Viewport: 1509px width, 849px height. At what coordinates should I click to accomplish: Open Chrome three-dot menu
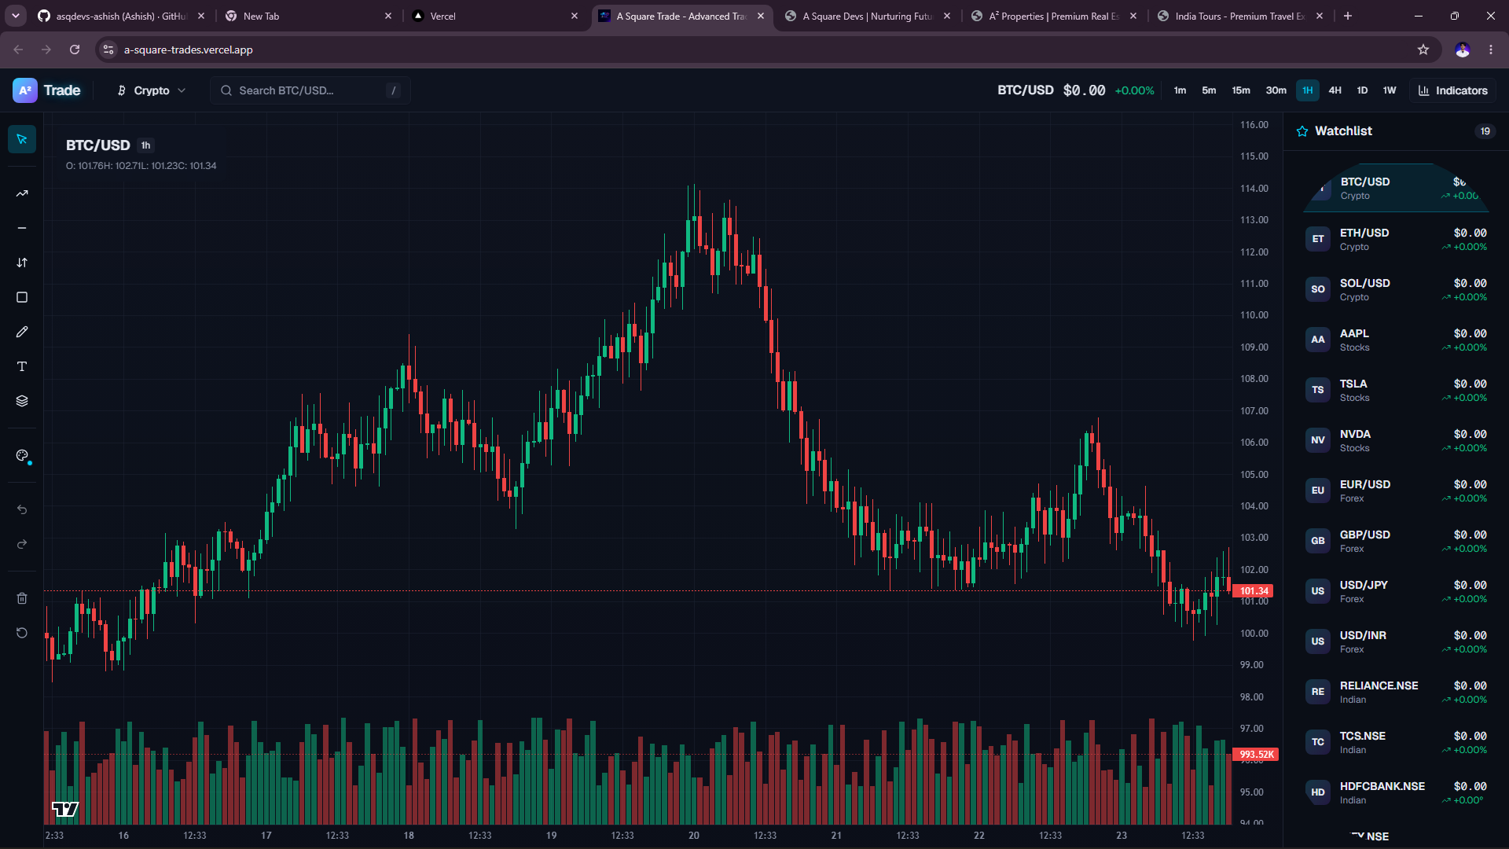(1491, 50)
